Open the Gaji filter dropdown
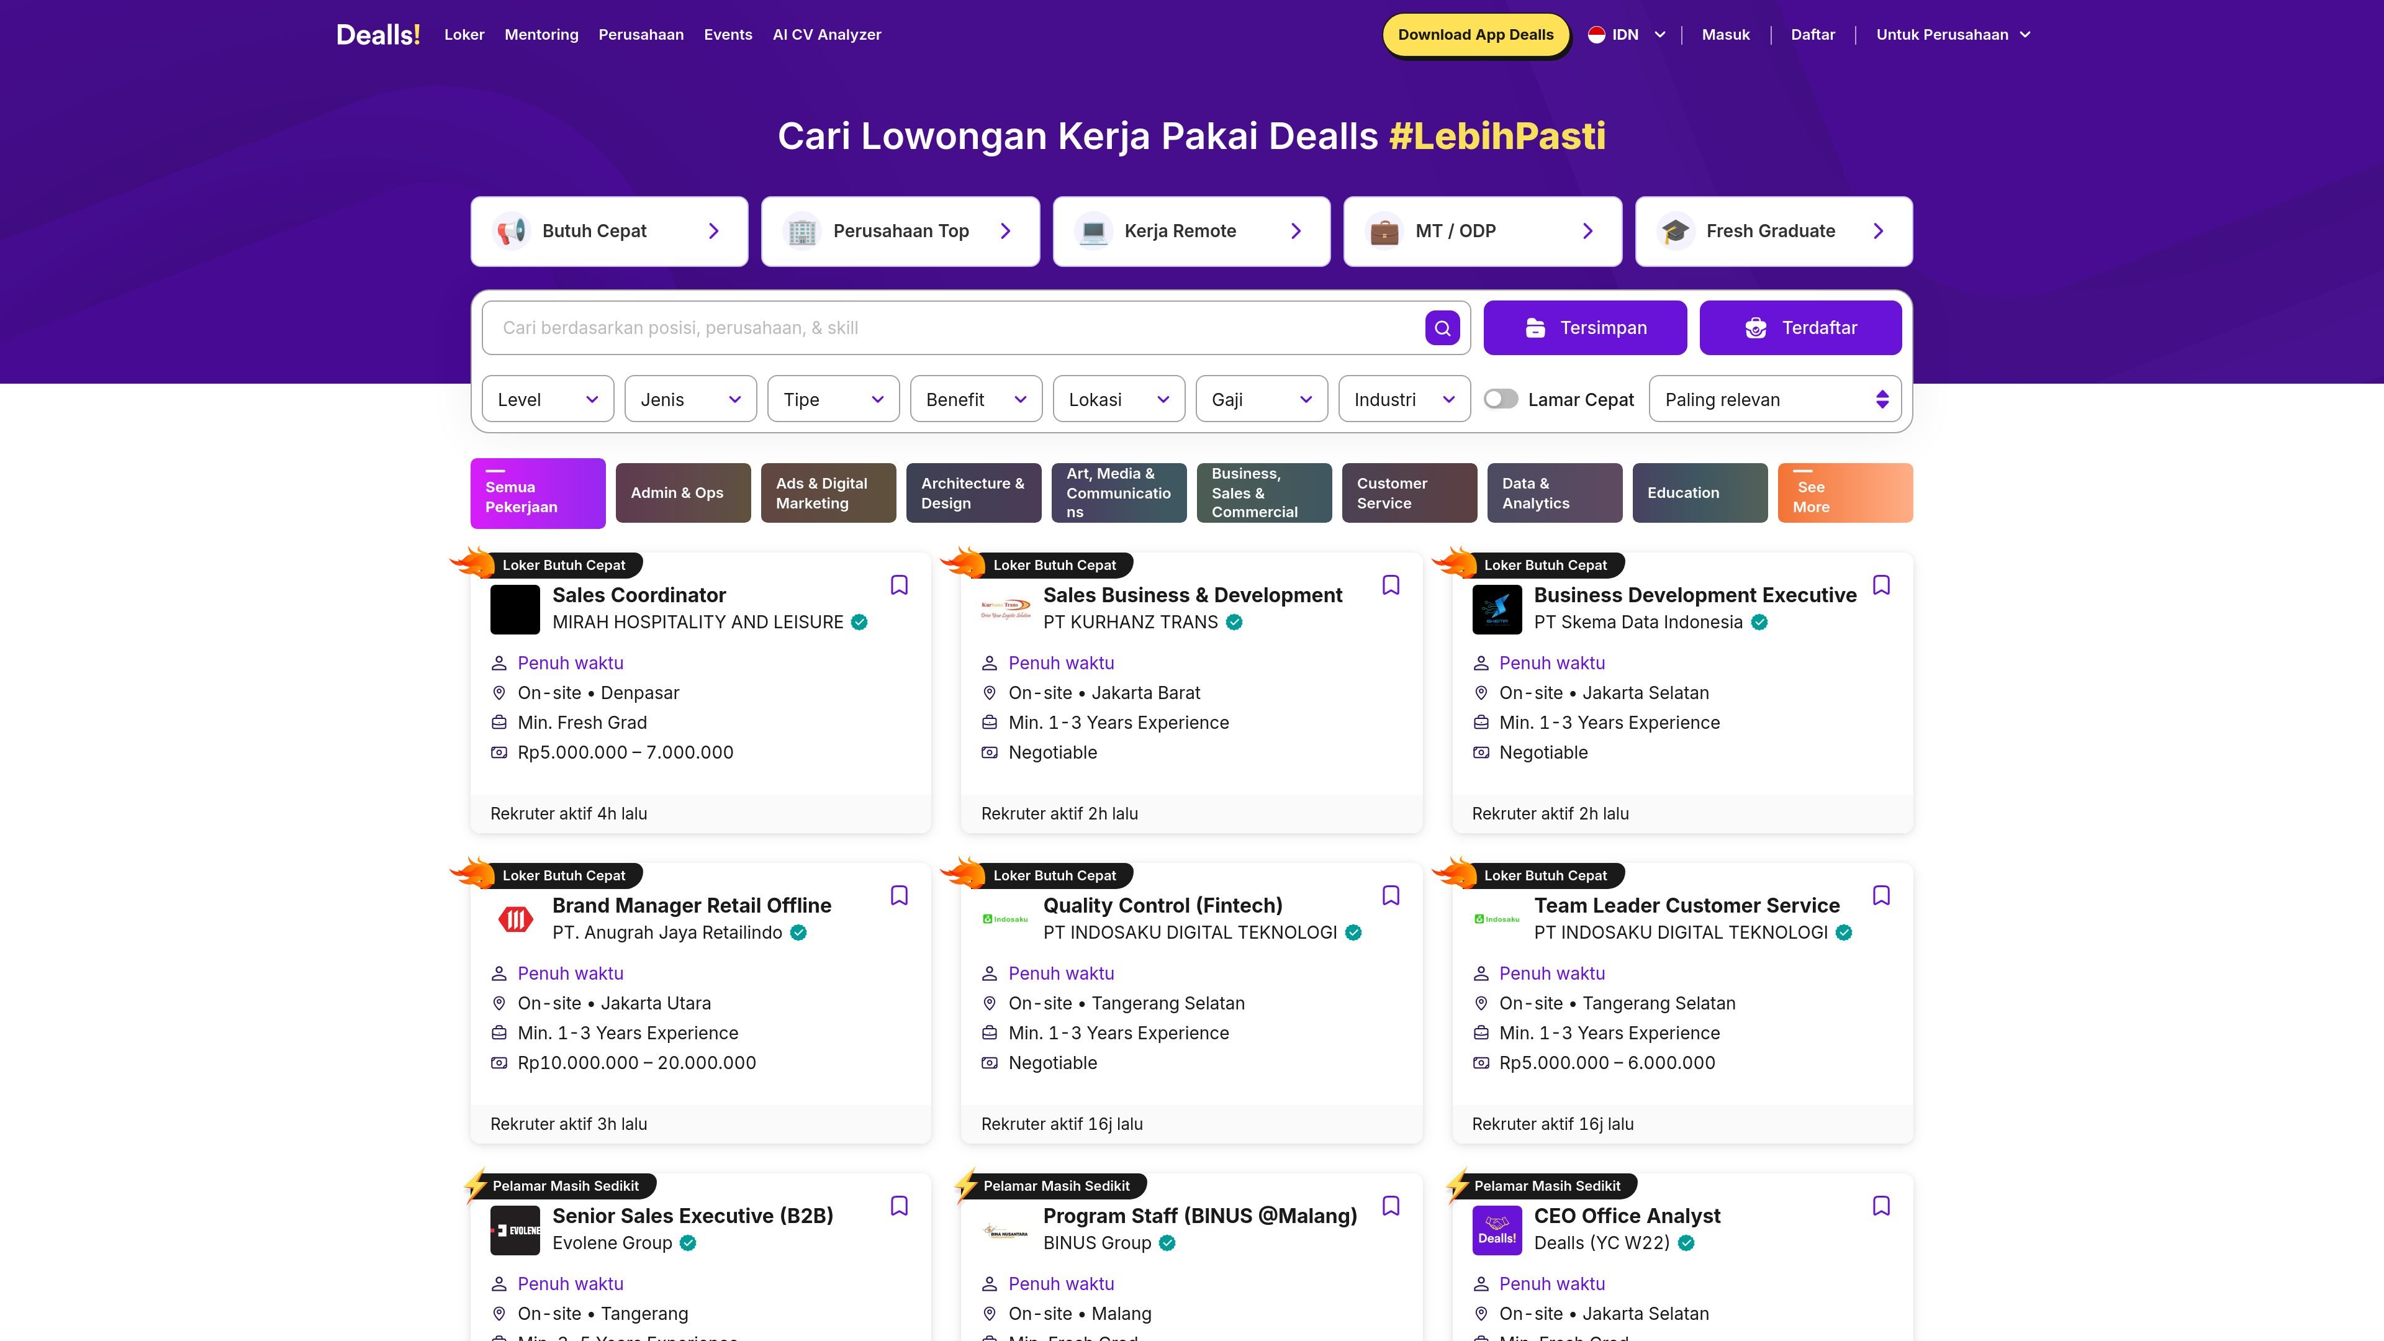 [x=1262, y=399]
